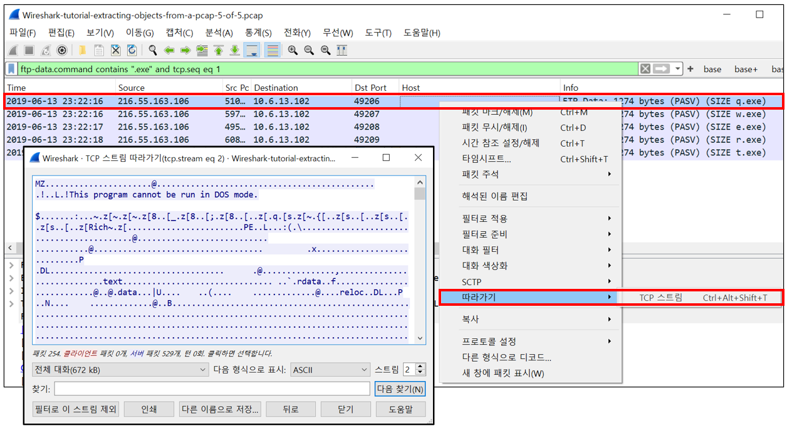Toggle auto-scroll during live capture icon
This screenshot has width=787, height=433.
[x=252, y=50]
